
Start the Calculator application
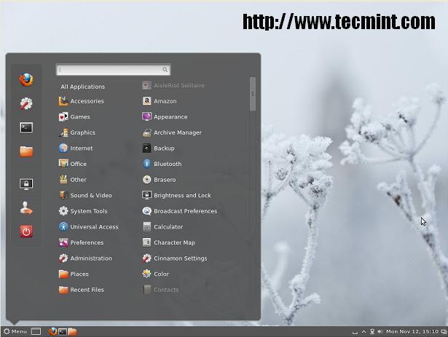click(x=168, y=227)
